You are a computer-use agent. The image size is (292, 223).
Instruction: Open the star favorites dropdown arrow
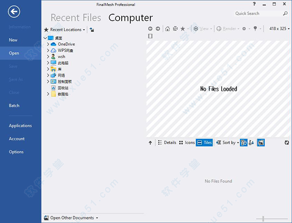188,29
